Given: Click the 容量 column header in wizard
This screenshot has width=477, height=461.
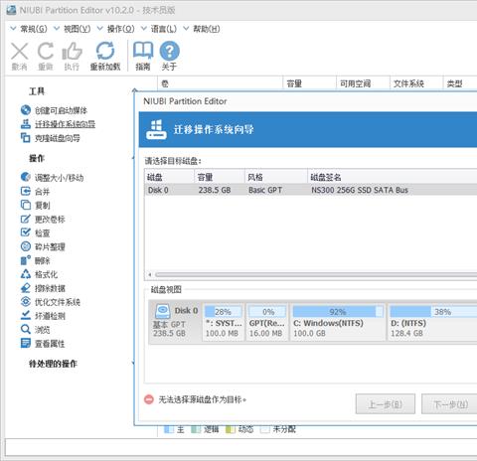Looking at the screenshot, I should tap(220, 177).
